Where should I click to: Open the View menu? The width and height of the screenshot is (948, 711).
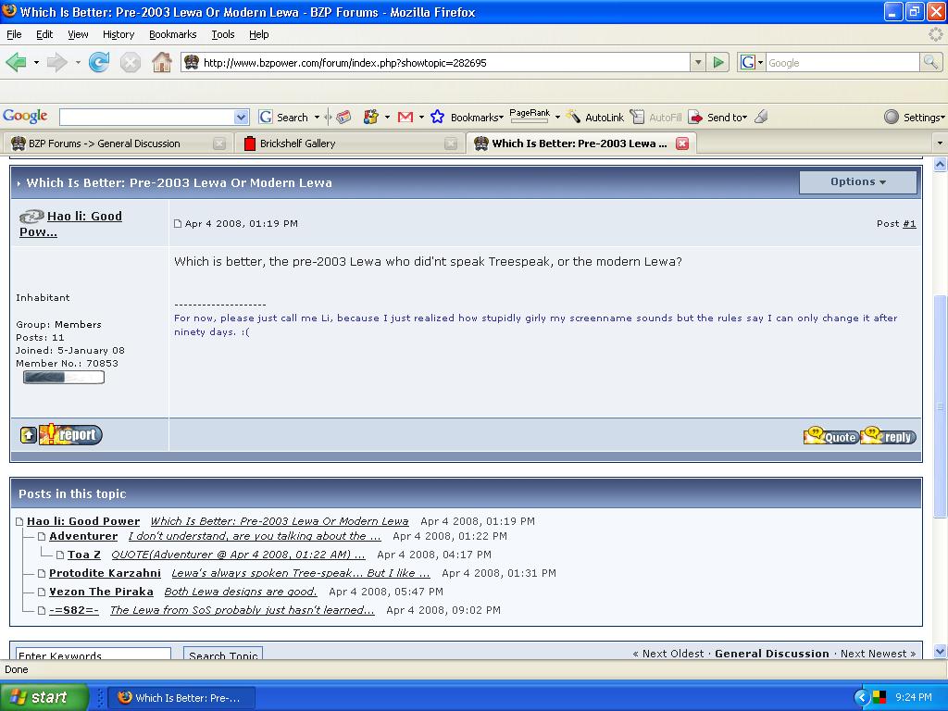pyautogui.click(x=78, y=34)
